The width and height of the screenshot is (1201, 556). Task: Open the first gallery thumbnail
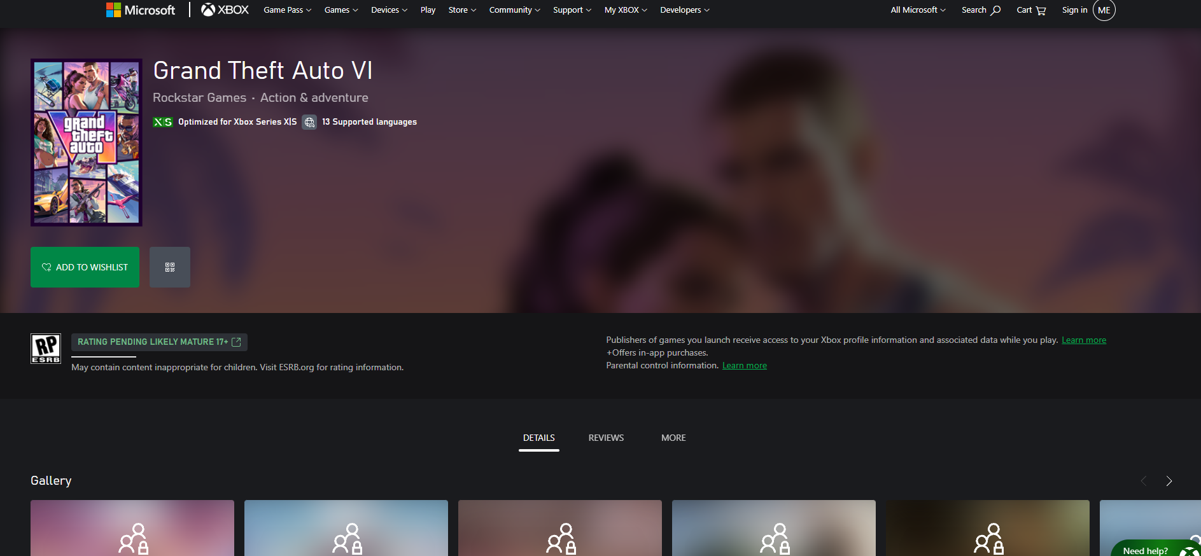(132, 528)
